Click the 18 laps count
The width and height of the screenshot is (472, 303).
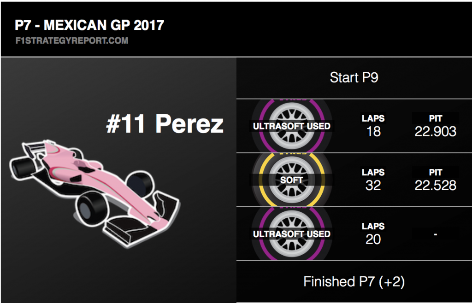tap(373, 132)
